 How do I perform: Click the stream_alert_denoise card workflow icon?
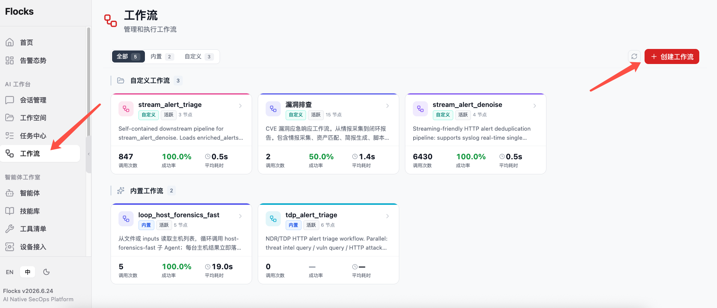420,109
